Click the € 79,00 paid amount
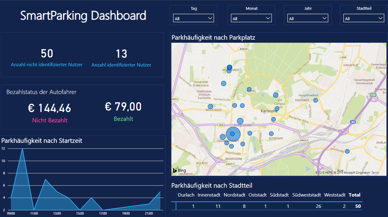Image resolution: width=388 pixels, height=217 pixels. (x=123, y=107)
